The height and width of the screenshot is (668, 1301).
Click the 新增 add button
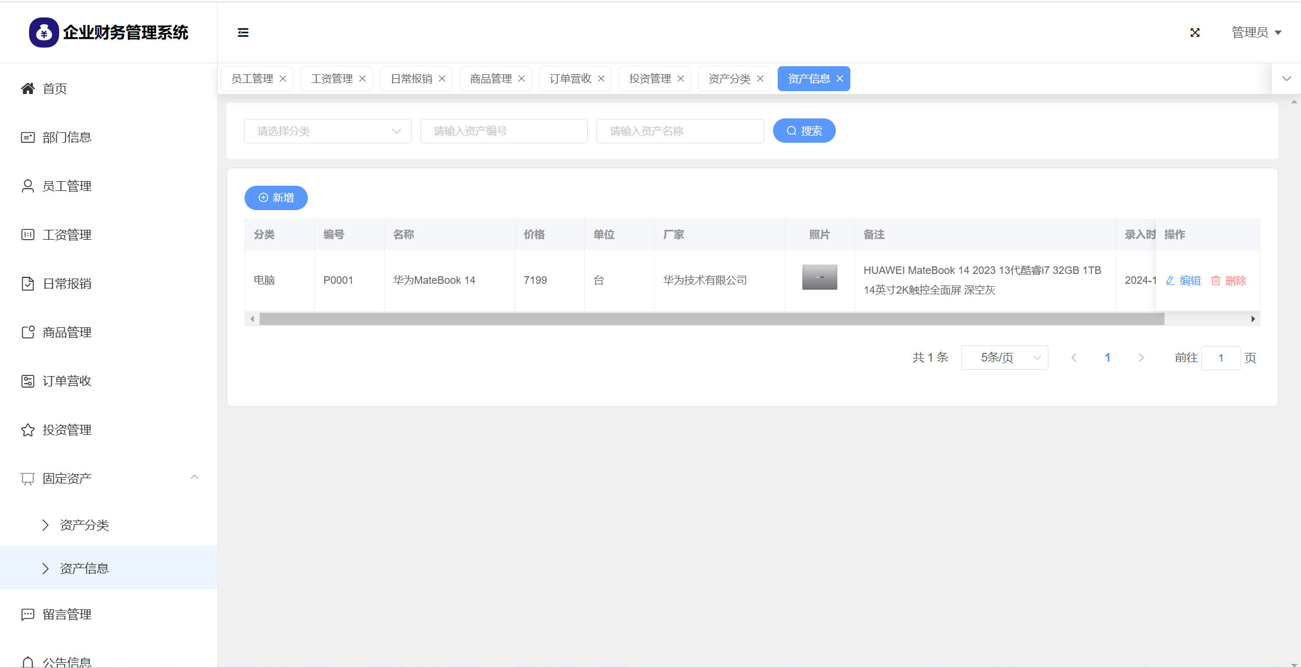(x=276, y=198)
